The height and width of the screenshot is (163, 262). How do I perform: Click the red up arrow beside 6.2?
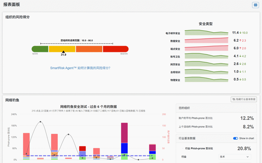[x=241, y=40]
